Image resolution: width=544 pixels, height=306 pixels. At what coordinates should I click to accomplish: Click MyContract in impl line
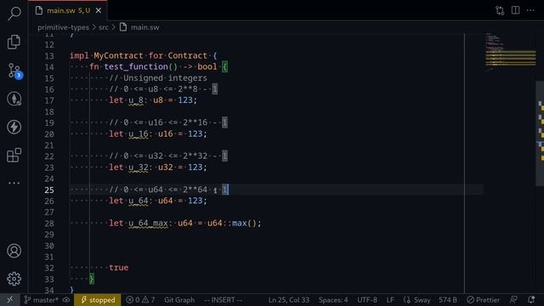pyautogui.click(x=118, y=55)
